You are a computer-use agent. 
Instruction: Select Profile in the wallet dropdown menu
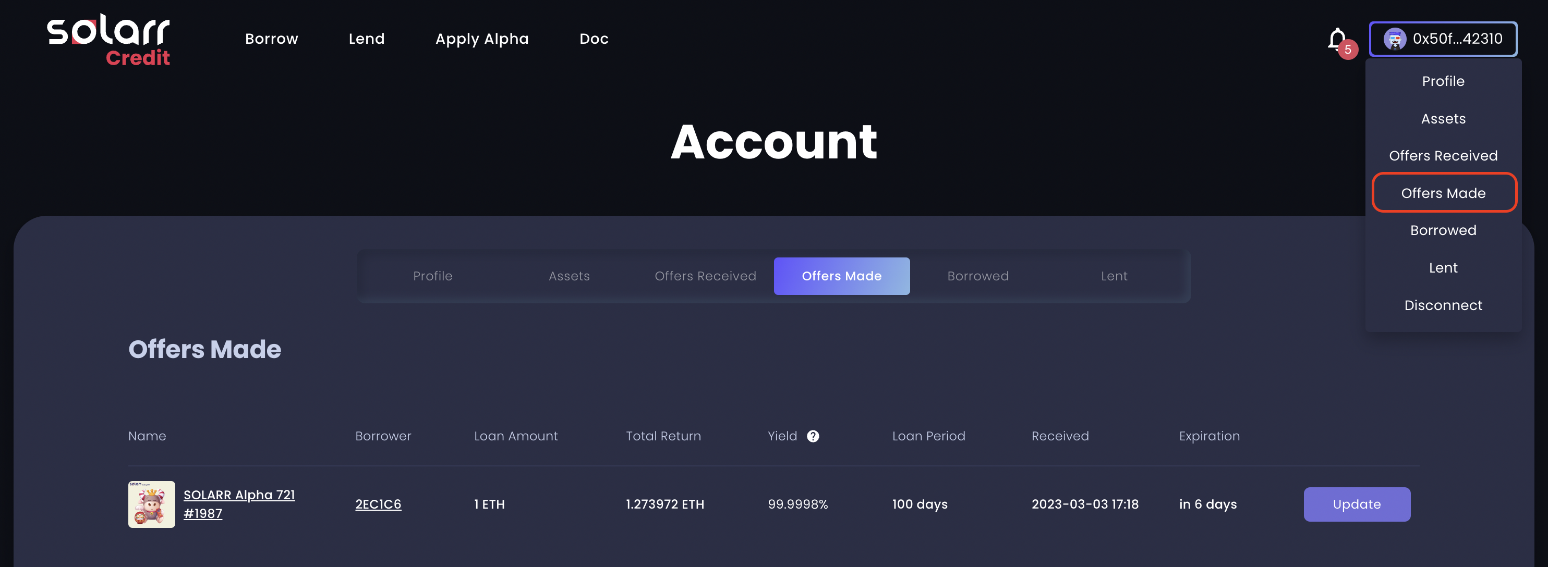click(x=1443, y=81)
